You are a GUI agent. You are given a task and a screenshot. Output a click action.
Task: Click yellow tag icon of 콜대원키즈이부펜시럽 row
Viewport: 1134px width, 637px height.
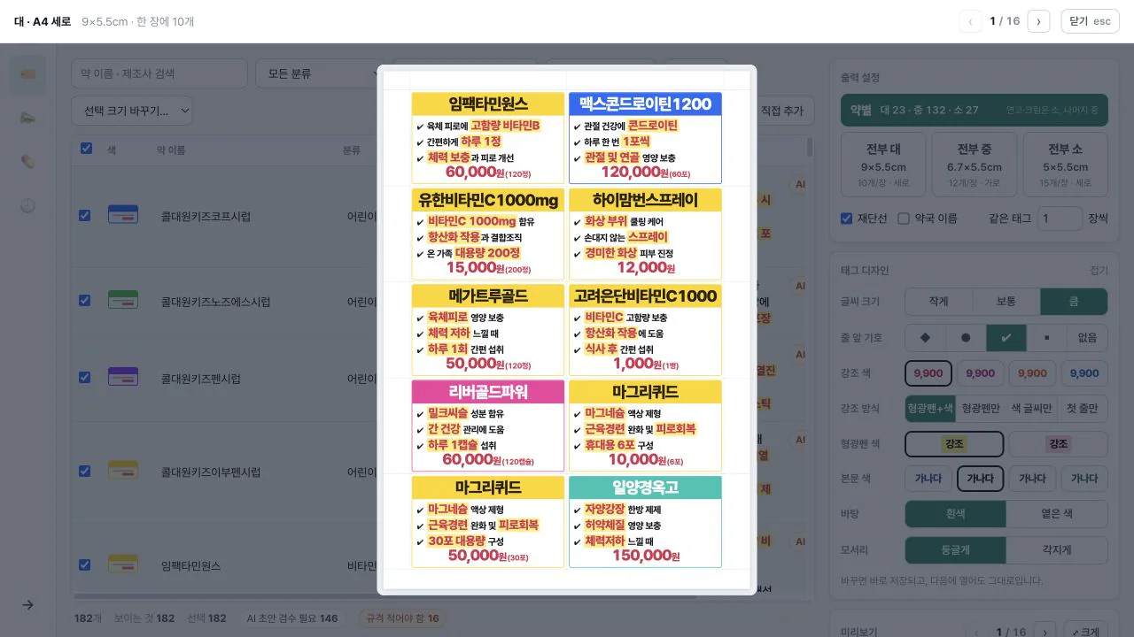tap(122, 471)
